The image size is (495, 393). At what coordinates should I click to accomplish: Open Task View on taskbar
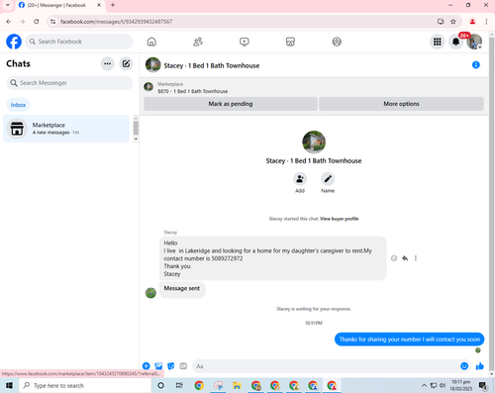pos(179,385)
